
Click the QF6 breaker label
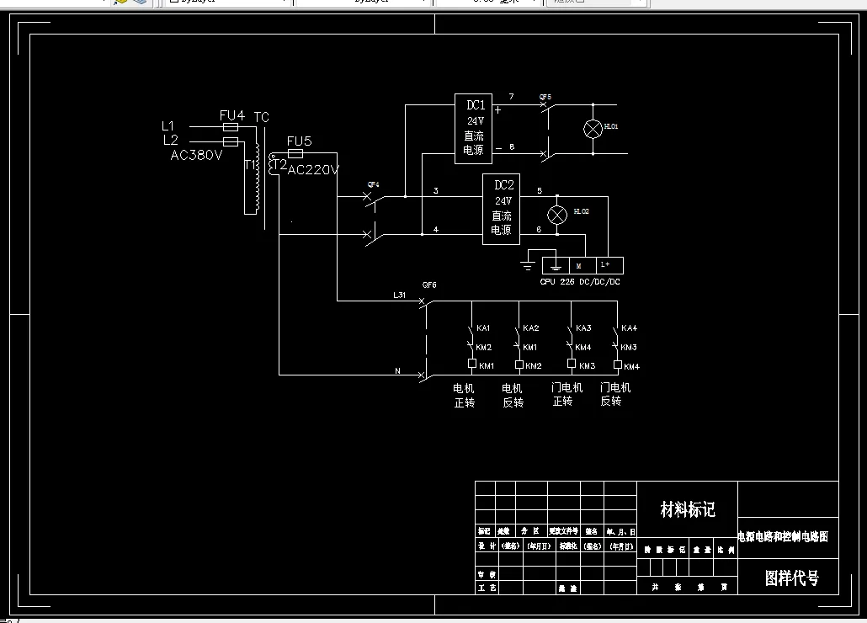point(429,285)
